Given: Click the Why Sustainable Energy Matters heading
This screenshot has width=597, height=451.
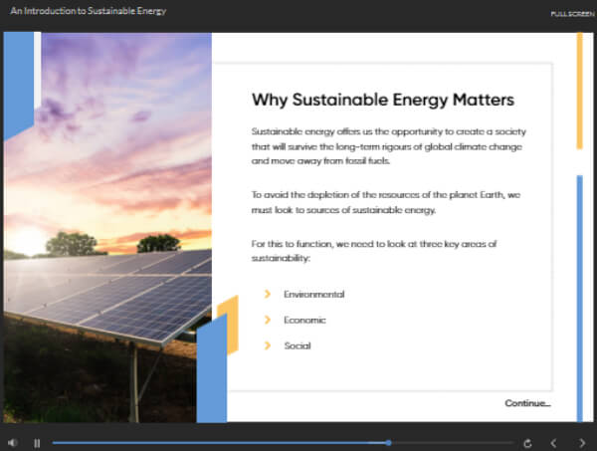Looking at the screenshot, I should pyautogui.click(x=383, y=100).
